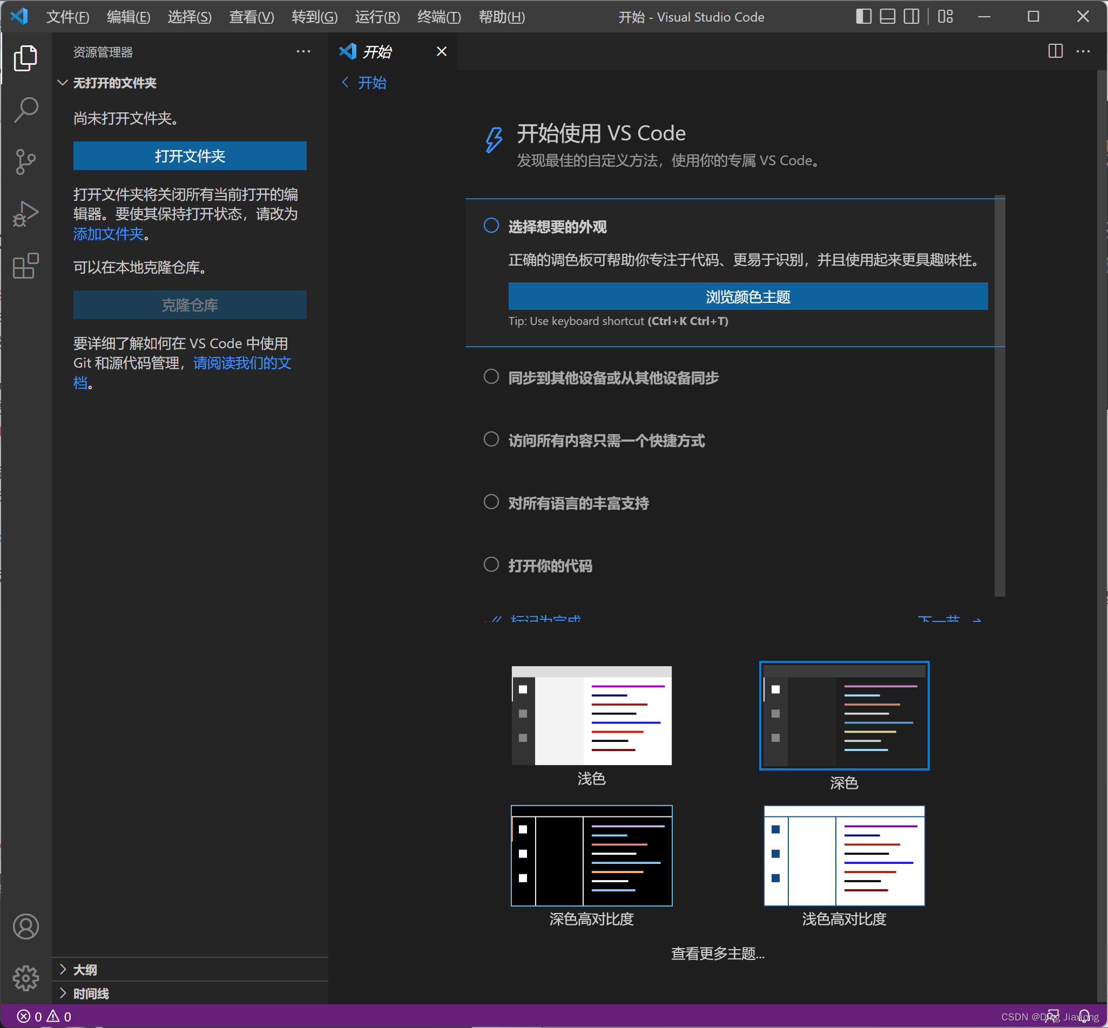The height and width of the screenshot is (1028, 1108).
Task: Choose the 深色高对比度 theme preview
Action: click(591, 856)
